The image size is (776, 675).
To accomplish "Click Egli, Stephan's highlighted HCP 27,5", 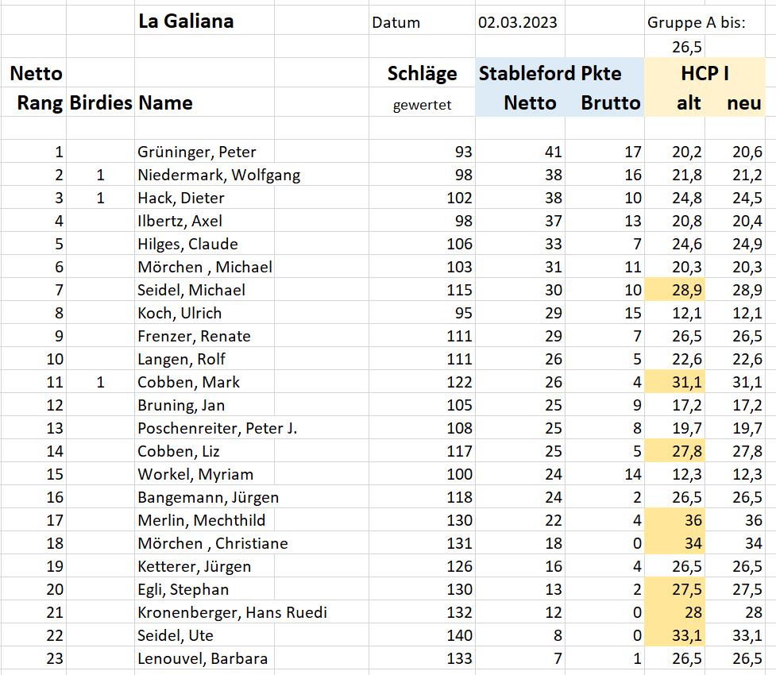I will click(x=674, y=589).
